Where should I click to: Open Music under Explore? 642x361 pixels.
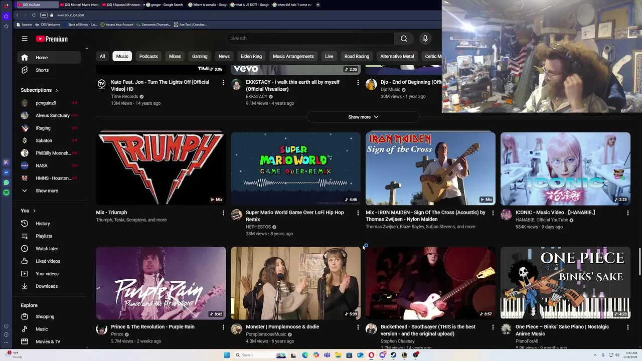tap(49, 329)
